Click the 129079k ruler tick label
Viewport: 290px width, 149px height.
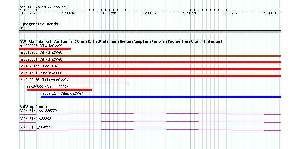[x=271, y=13]
